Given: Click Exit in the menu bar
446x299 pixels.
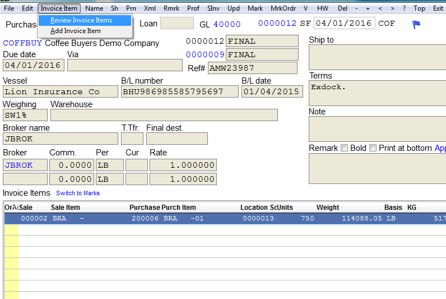Looking at the screenshot, I should point(438,8).
